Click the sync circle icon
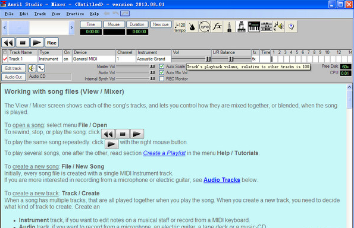The height and width of the screenshot is (228, 354). (x=205, y=27)
